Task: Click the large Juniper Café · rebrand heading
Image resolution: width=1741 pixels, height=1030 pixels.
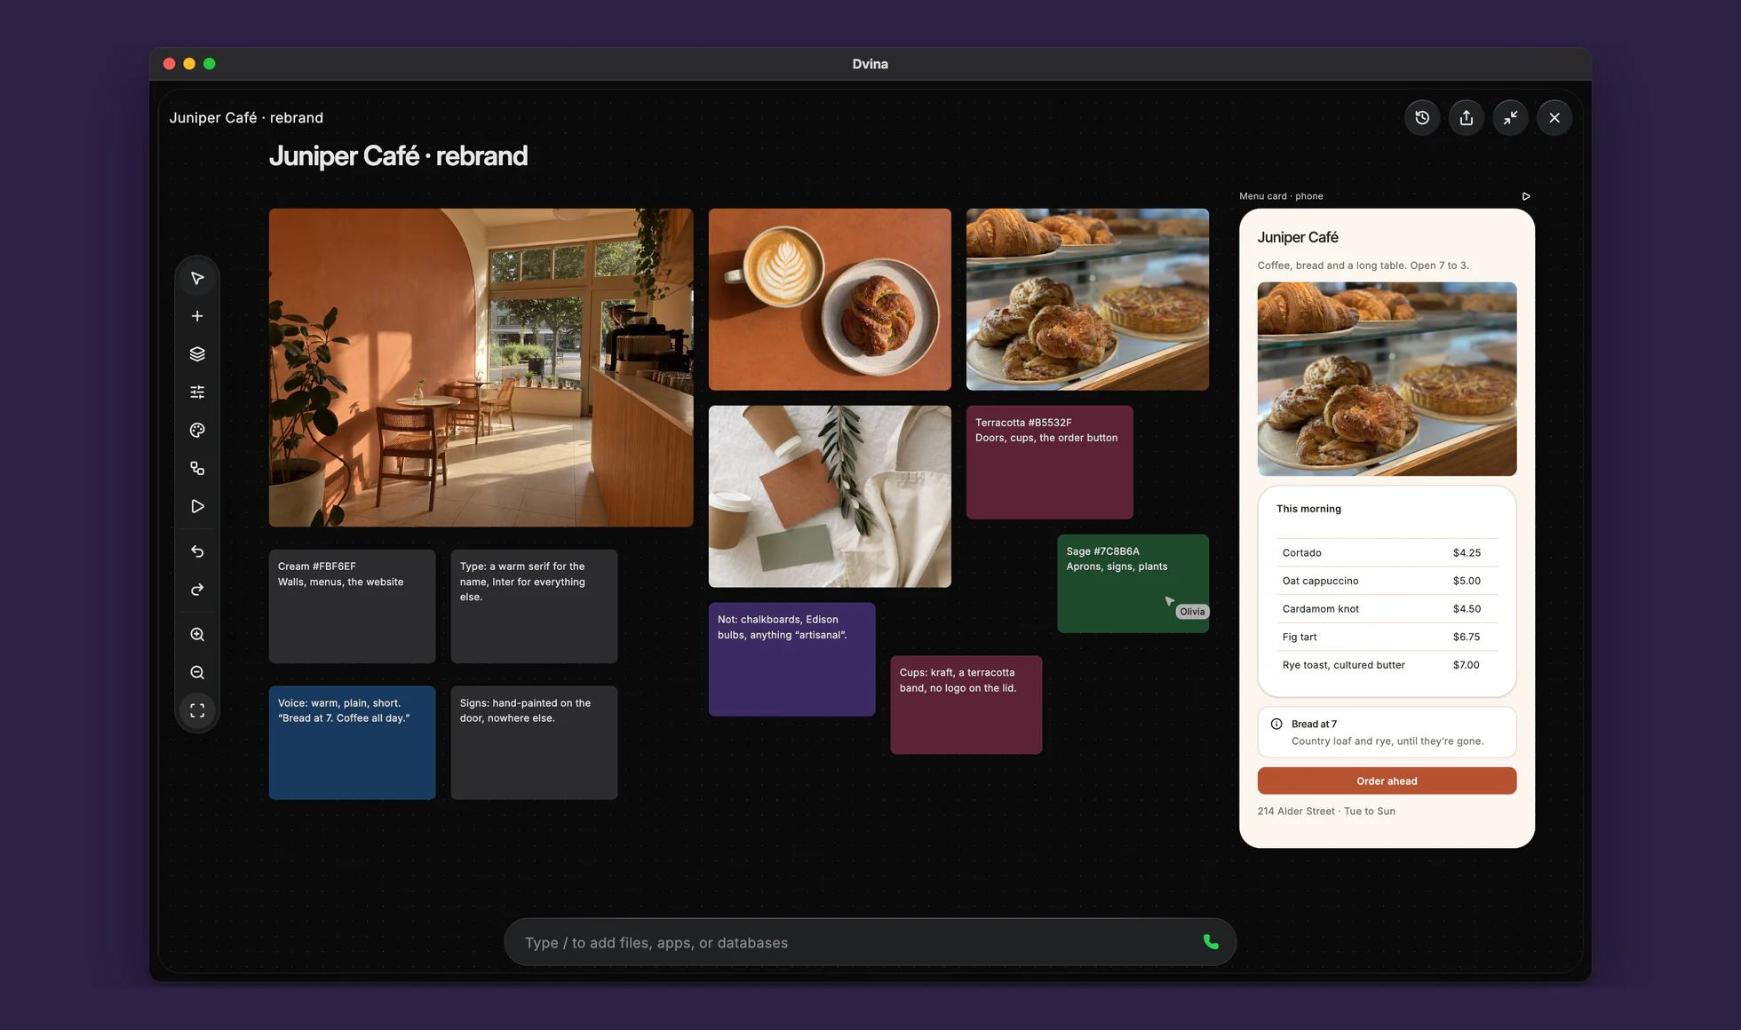Action: [398, 156]
